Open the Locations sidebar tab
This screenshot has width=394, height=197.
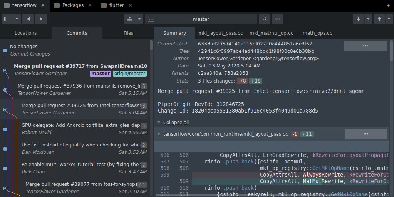26,33
